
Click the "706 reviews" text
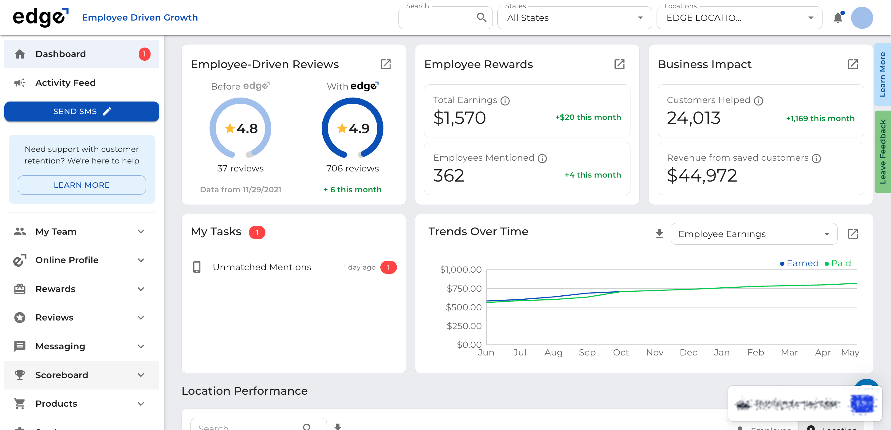(x=352, y=168)
